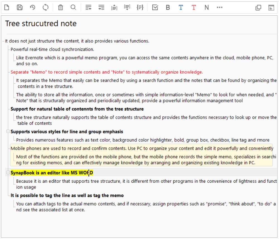Click the move line up icon
The height and width of the screenshot is (239, 279).
(x=114, y=8)
